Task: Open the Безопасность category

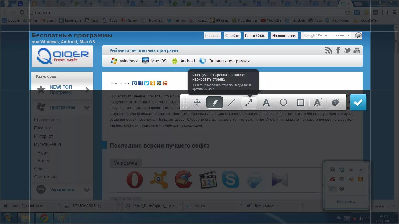Action: tap(48, 120)
